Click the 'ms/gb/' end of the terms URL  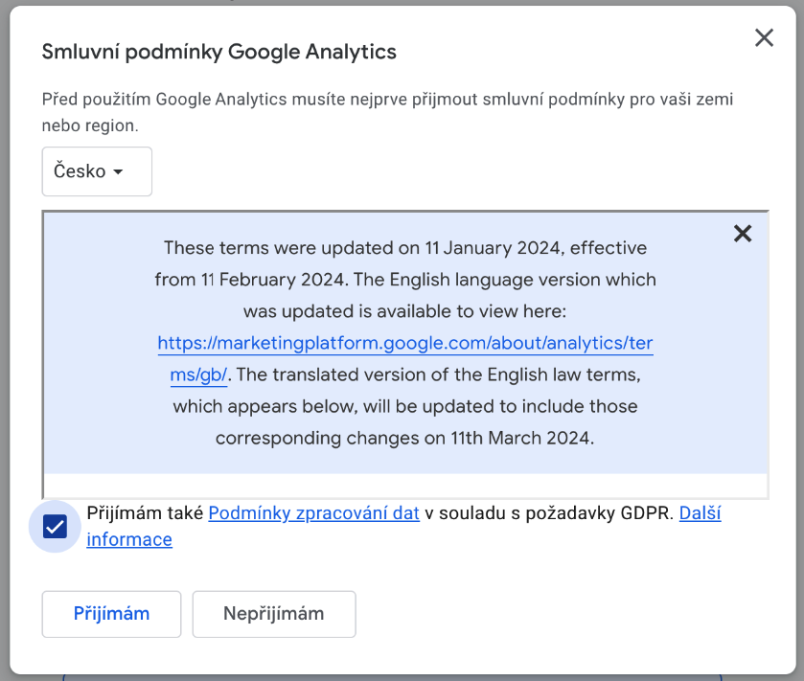coord(198,375)
